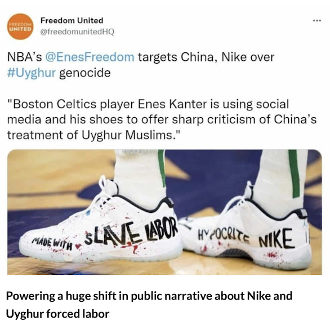Viewport: 330px width, 330px height.
Task: Open the Freedom United orange profile avatar
Action: [20, 26]
